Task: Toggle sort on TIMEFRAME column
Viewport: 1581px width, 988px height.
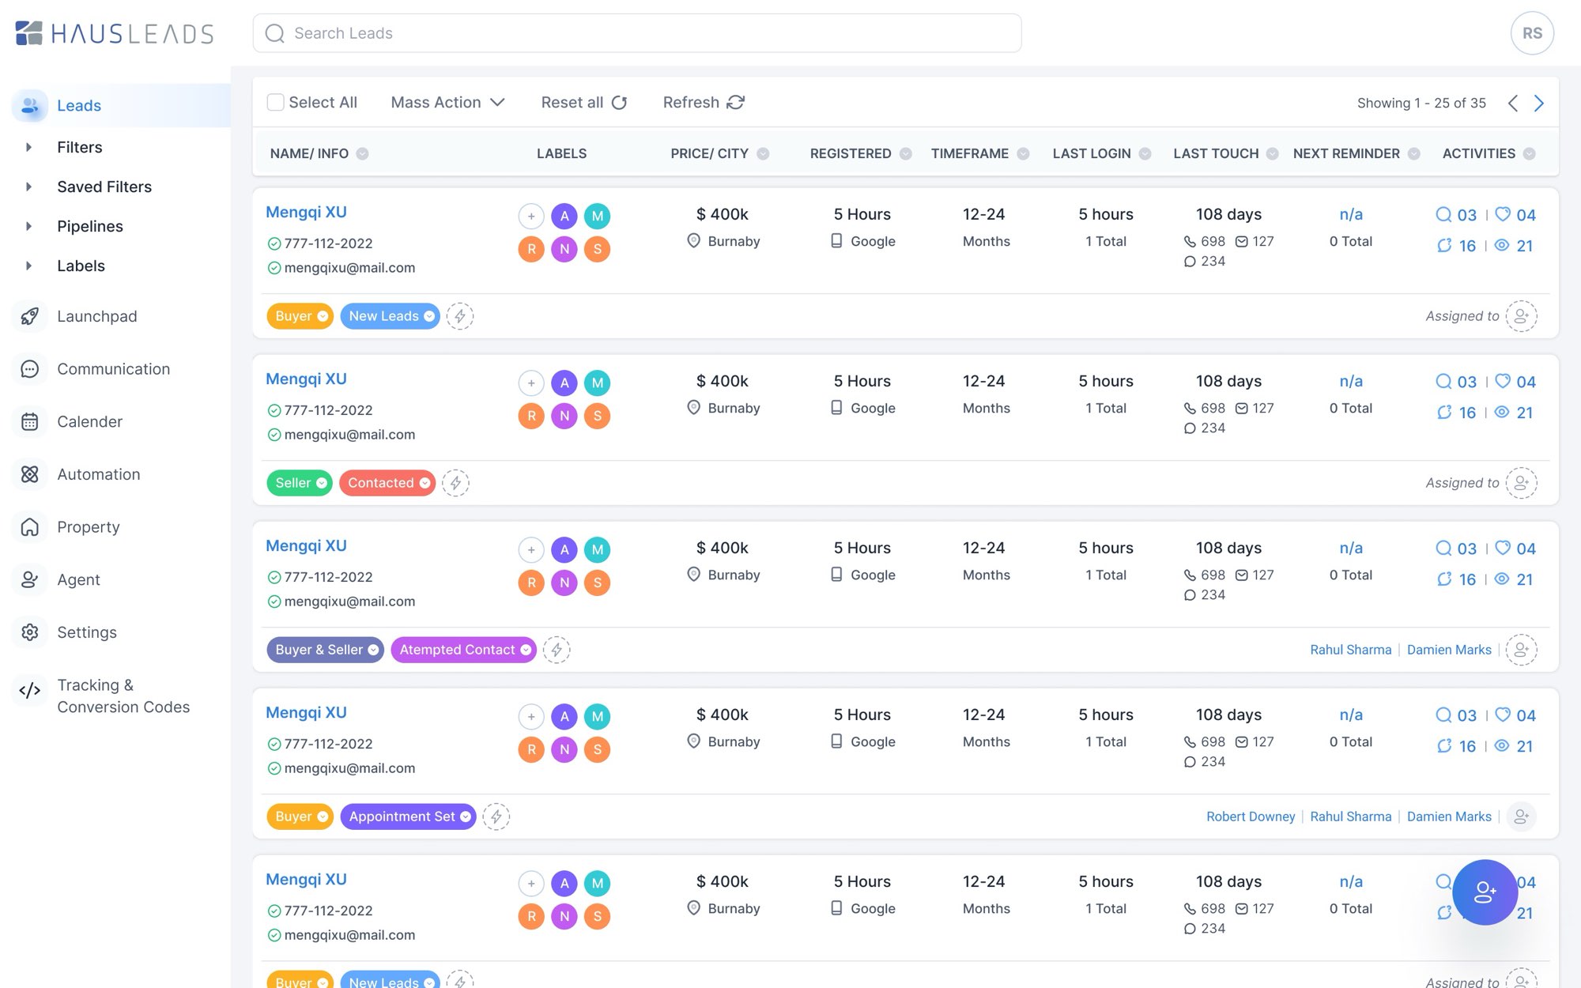Action: point(1023,154)
